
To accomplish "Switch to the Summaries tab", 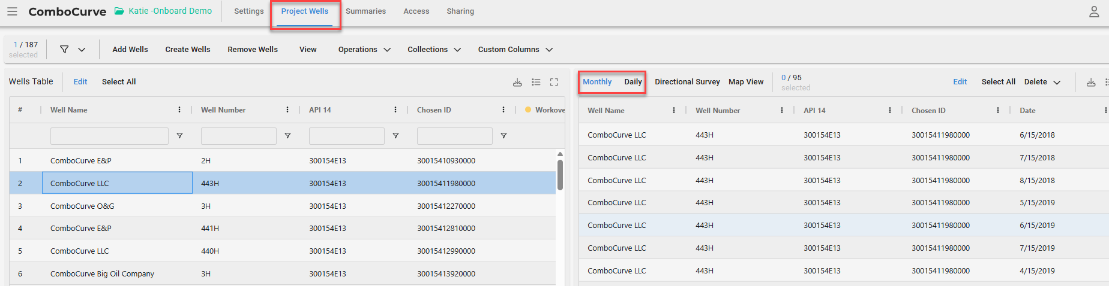I will pyautogui.click(x=365, y=11).
